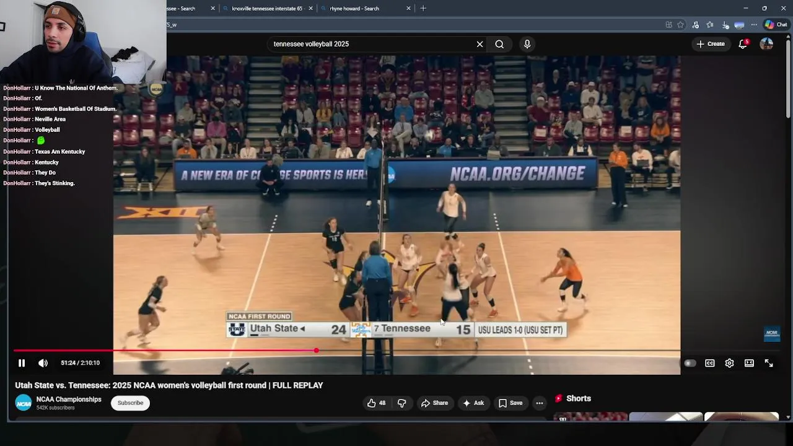
Task: Open the favorites hub icon in toolbar
Action: point(710,25)
